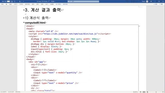Click the '</style>' closing tag line
The width and height of the screenshot is (165, 93).
point(33,54)
